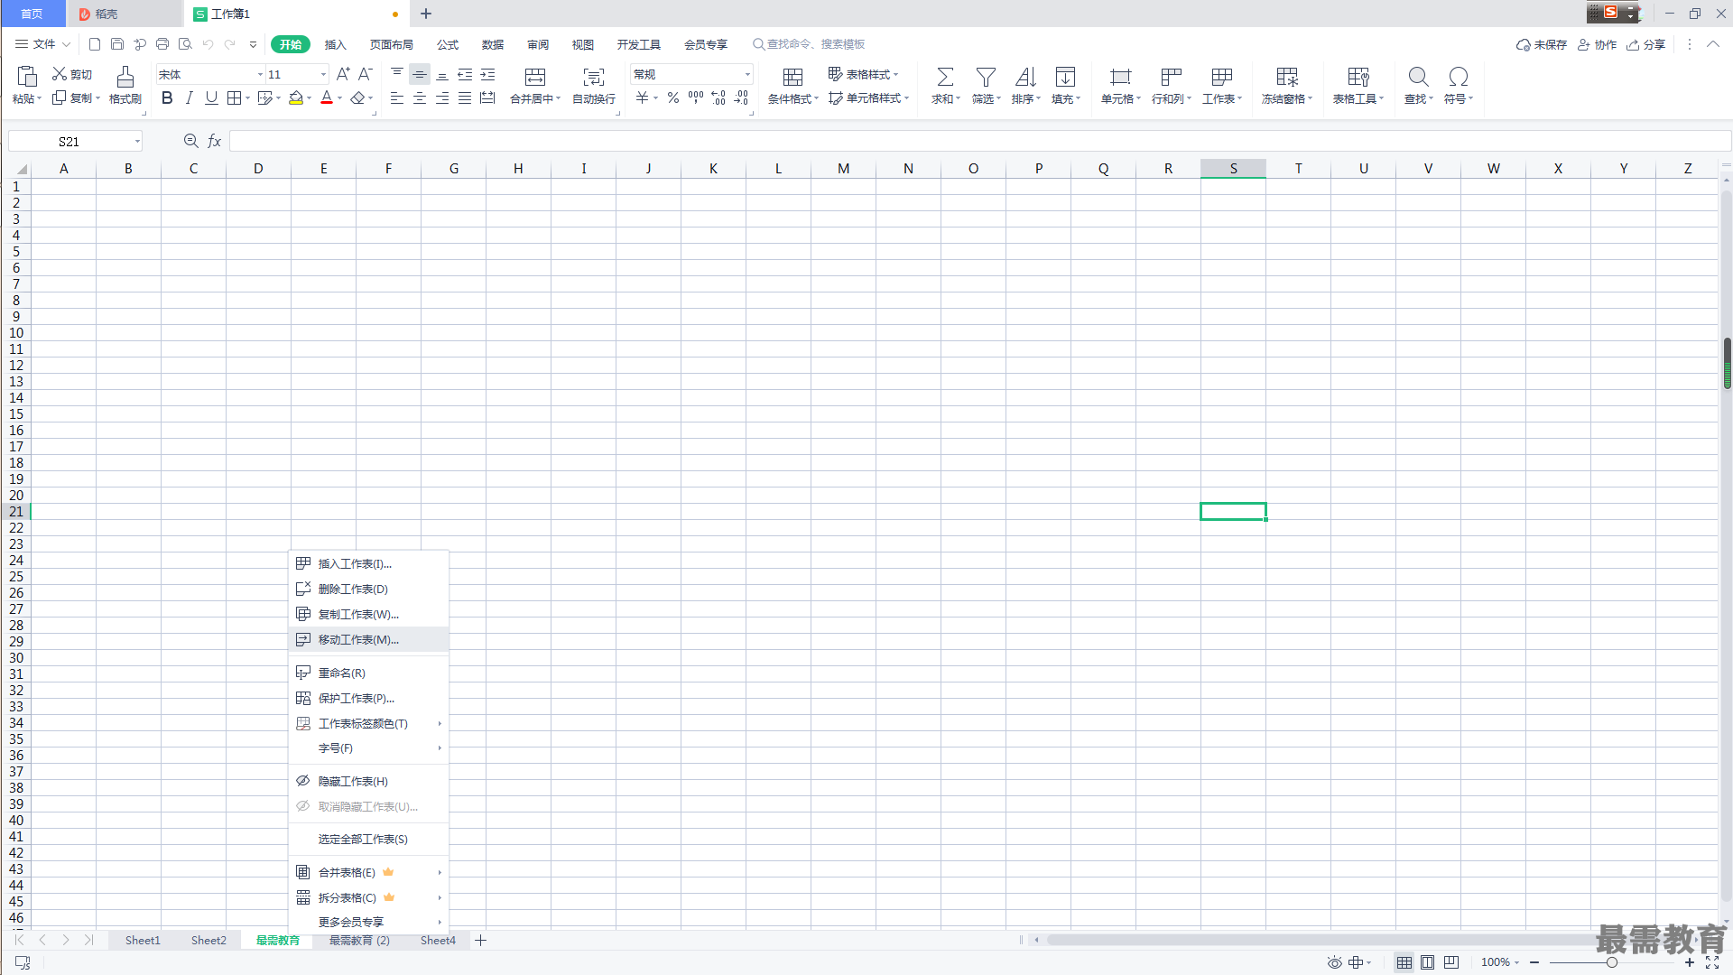
Task: Click the Rows and Columns icon
Action: 1171,77
